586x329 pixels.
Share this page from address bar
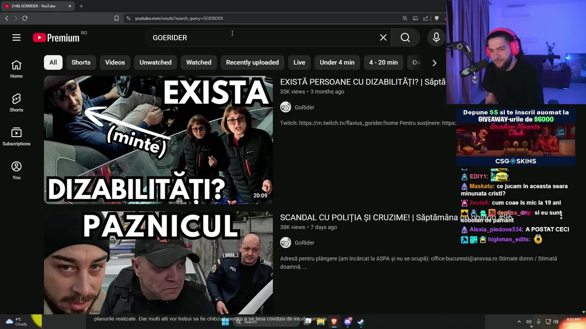point(426,18)
